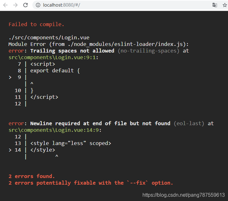Select the '</script>' code line 11
Image resolution: width=228 pixels, height=201 pixels.
point(44,97)
